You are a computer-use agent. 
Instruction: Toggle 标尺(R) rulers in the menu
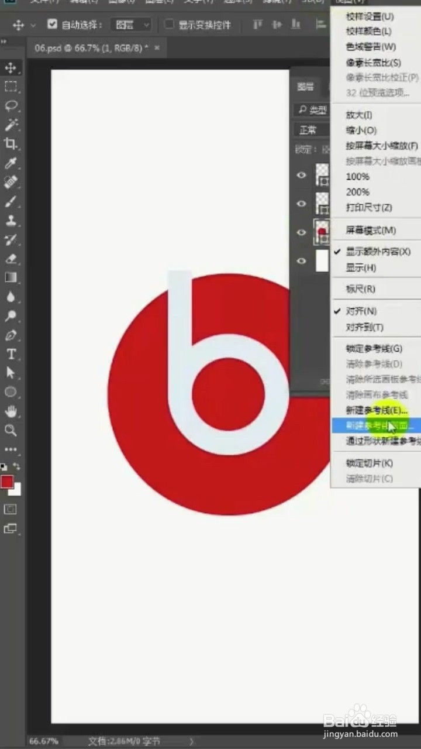click(x=376, y=289)
